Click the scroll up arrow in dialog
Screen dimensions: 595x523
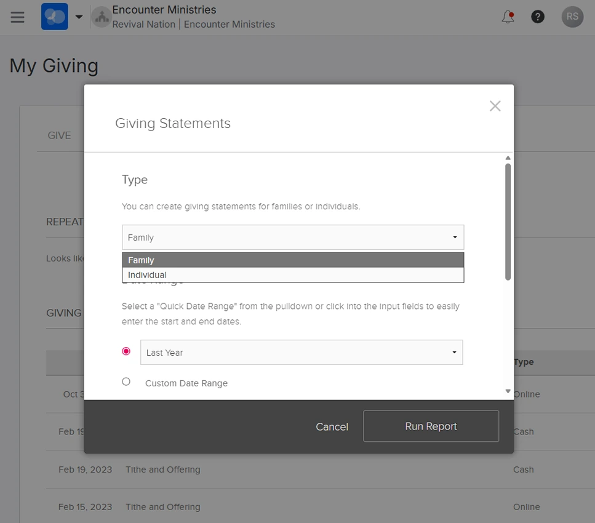(x=508, y=158)
